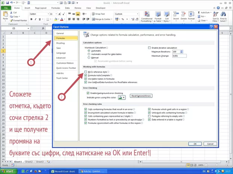Open Conditional Formatting menu icon
The height and width of the screenshot is (174, 233).
147,14
